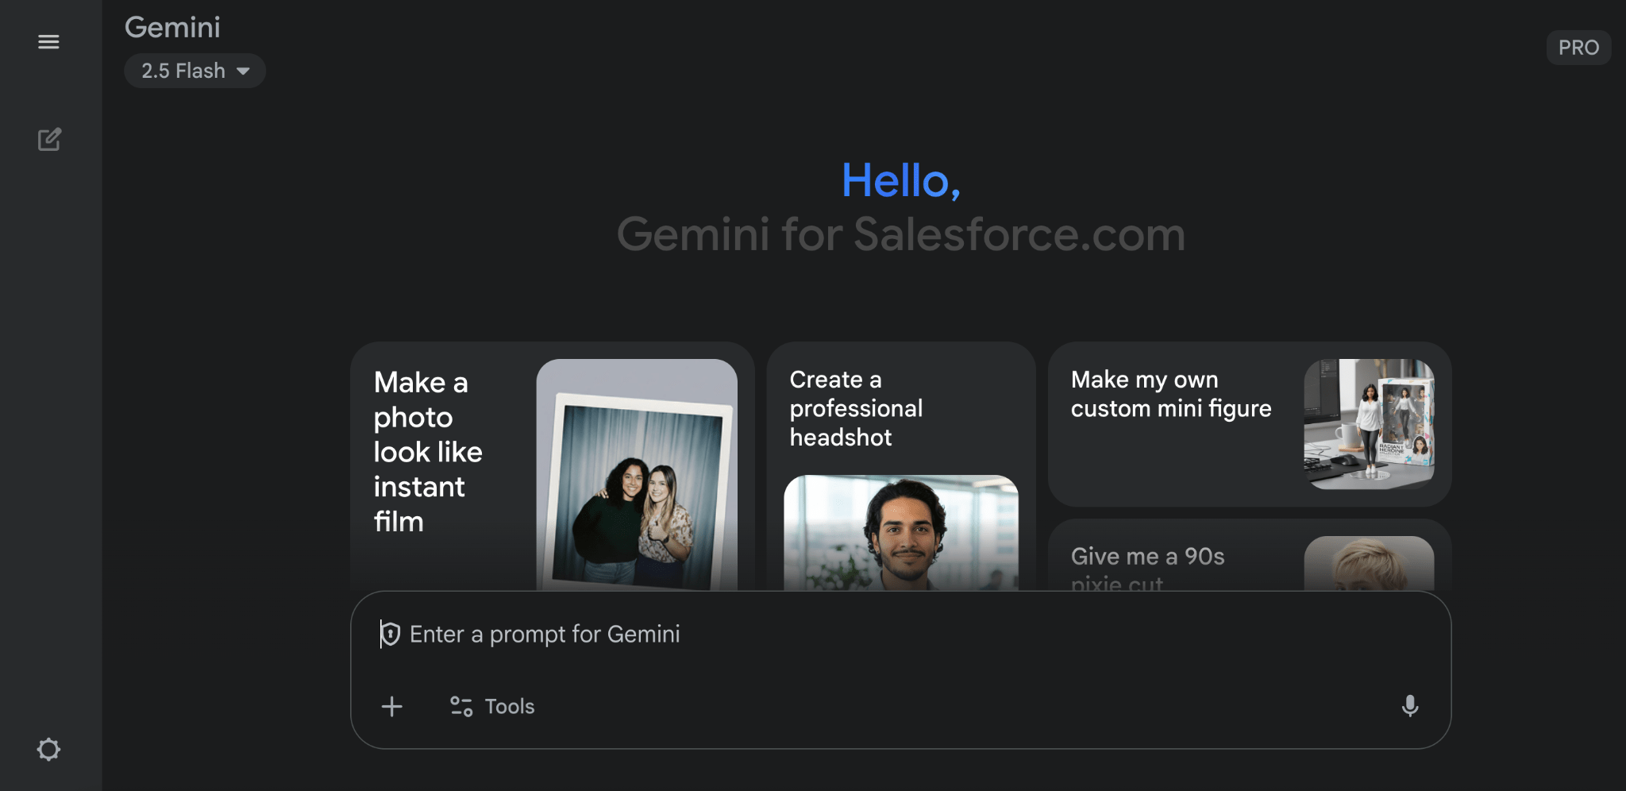Viewport: 1626px width, 791px height.
Task: Open settings via the gear icon
Action: [x=49, y=750]
